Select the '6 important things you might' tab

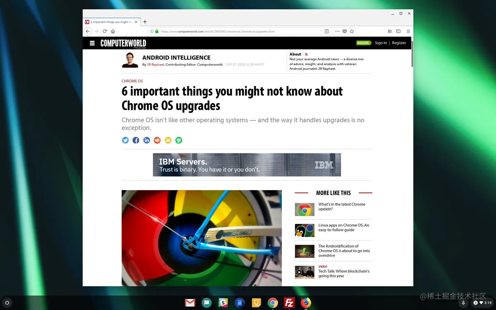pyautogui.click(x=112, y=22)
